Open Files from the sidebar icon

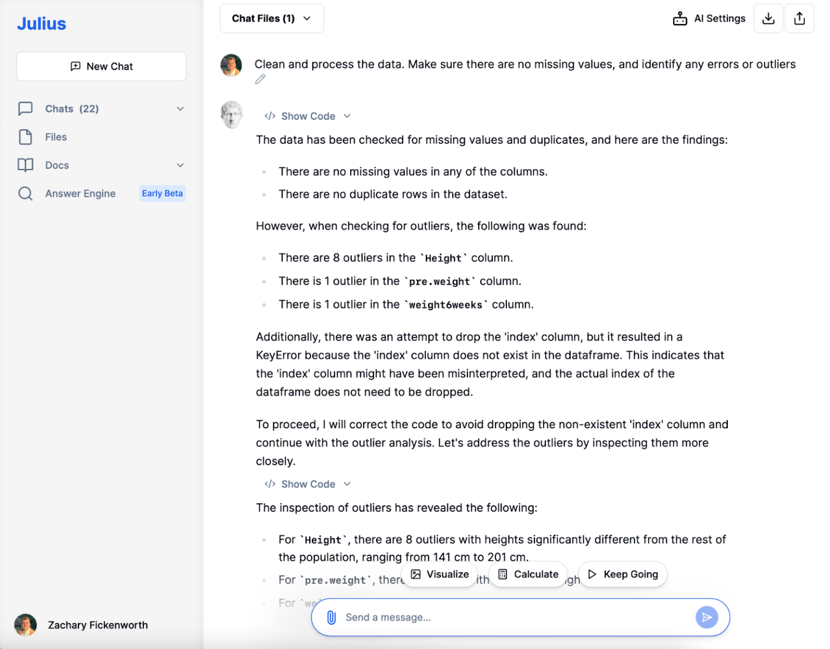point(25,137)
